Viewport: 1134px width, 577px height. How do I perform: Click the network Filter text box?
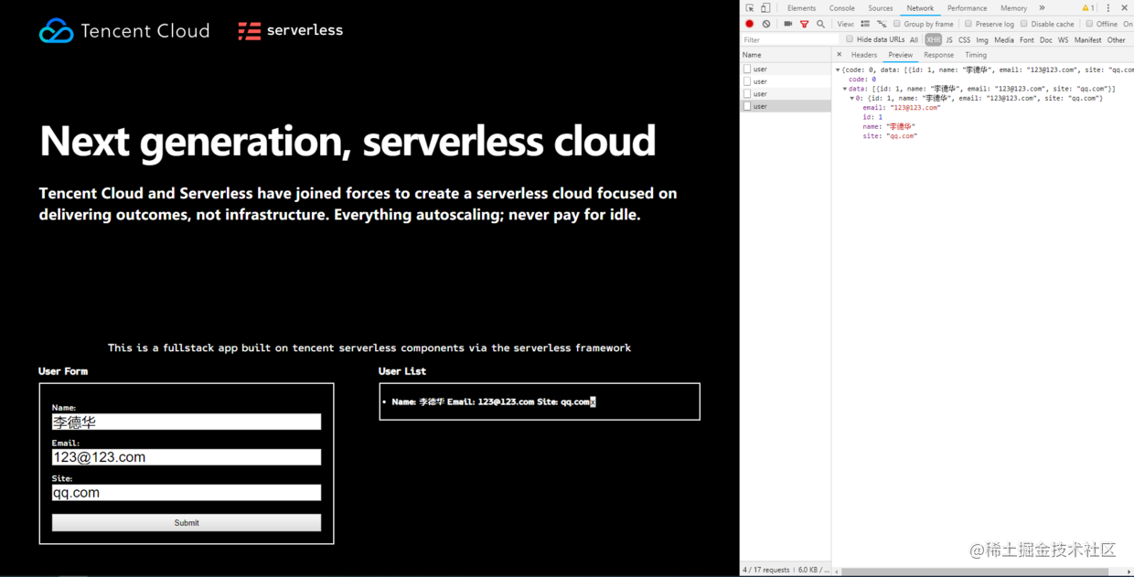point(790,40)
